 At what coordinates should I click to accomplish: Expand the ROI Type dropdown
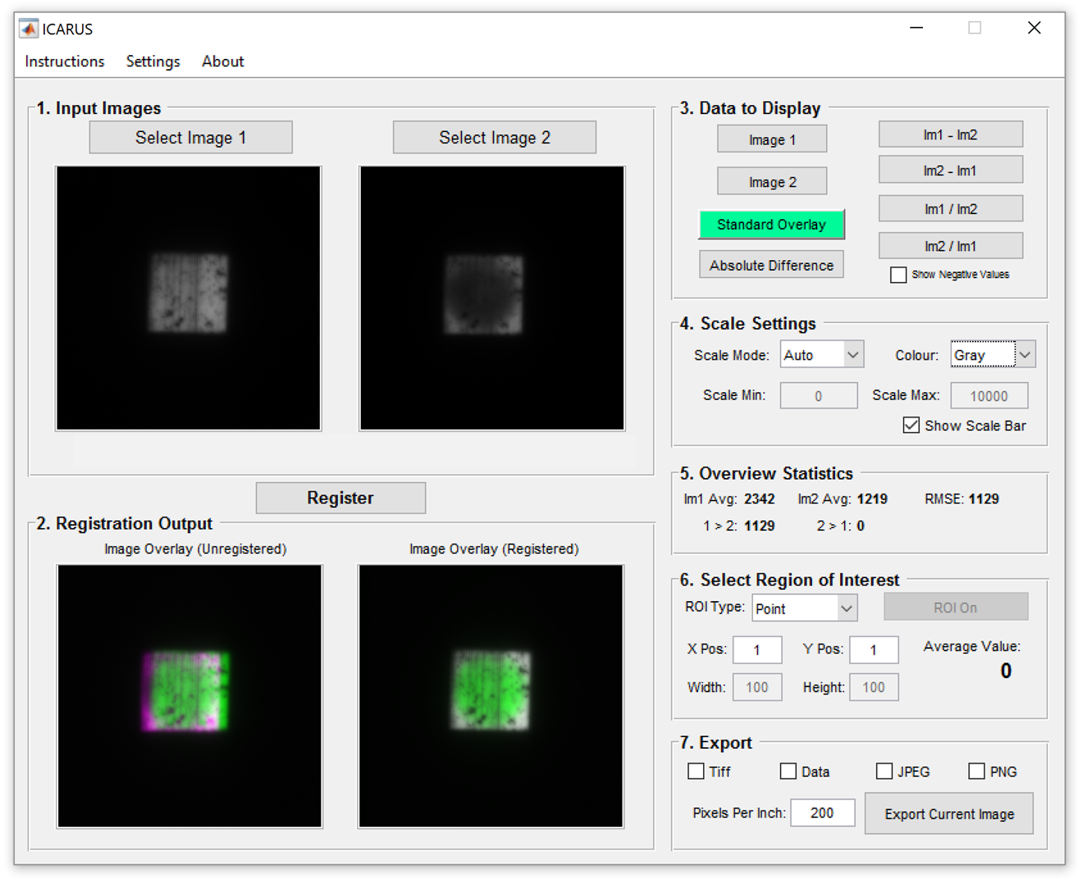pos(804,609)
